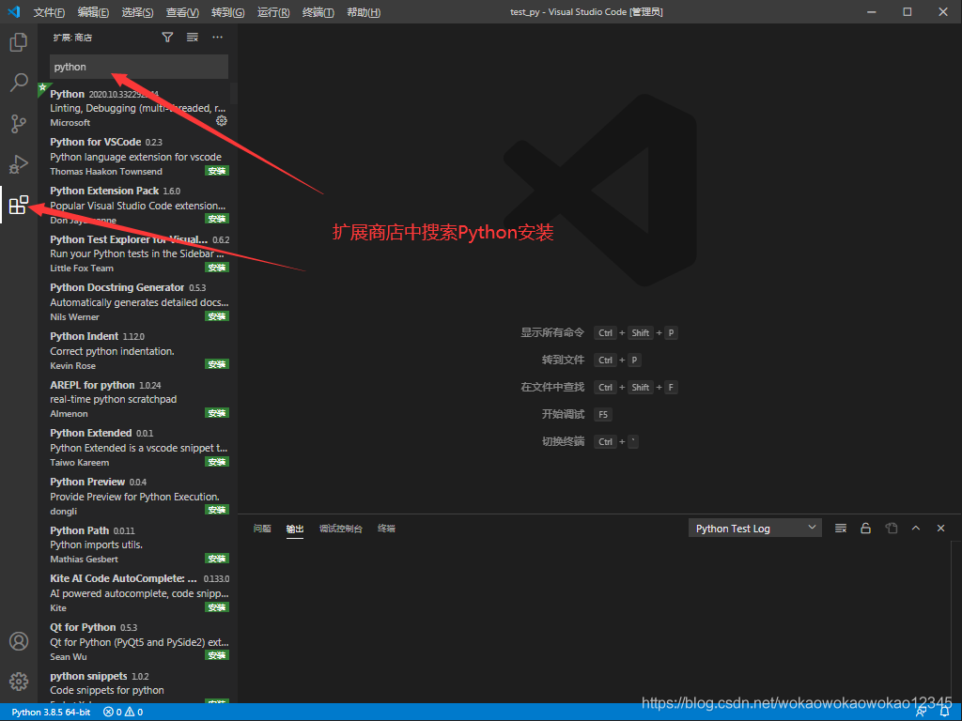
Task: Click the output panel vertical scrollbar
Action: click(955, 620)
